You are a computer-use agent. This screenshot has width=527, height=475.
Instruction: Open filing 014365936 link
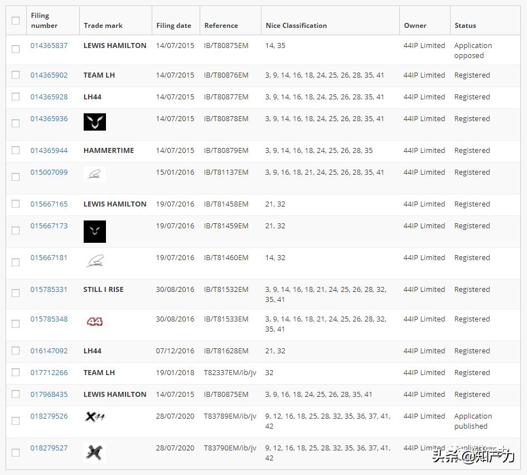[49, 119]
